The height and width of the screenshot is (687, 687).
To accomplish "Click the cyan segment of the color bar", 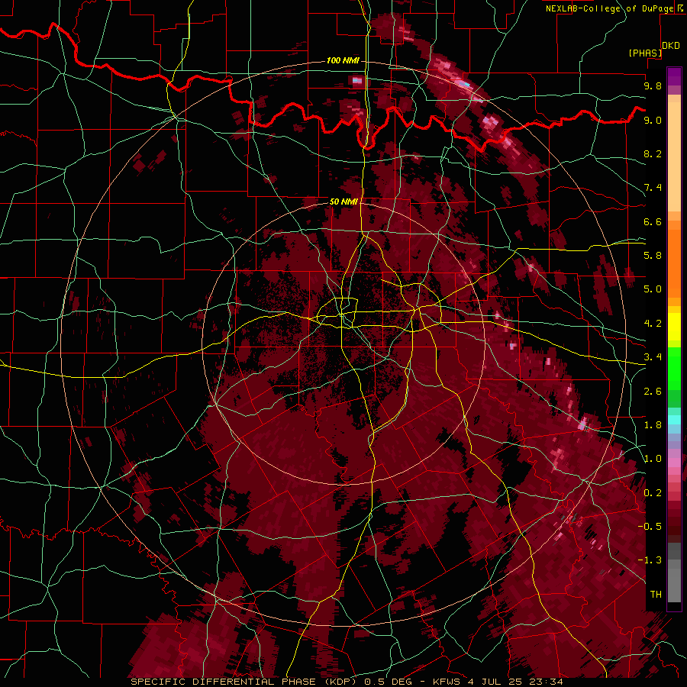I will [674, 419].
